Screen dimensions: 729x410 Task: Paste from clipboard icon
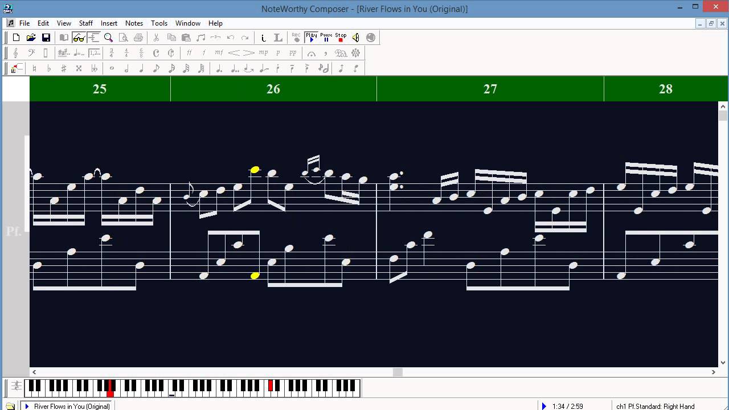tap(186, 38)
